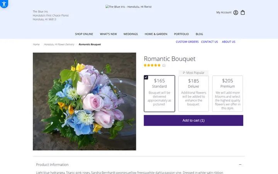Click the Romantic Bouquet product title
The height and width of the screenshot is (174, 278).
tap(170, 59)
